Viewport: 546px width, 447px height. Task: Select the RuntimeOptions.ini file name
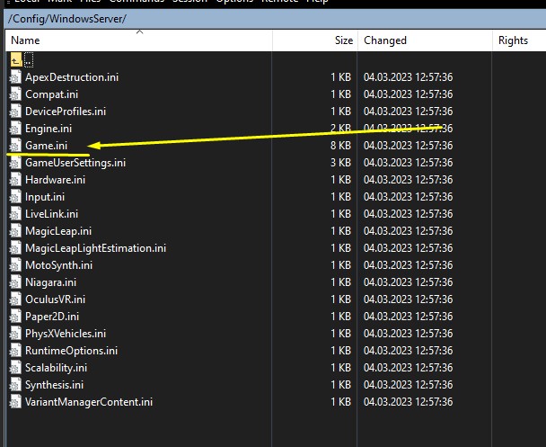(x=71, y=351)
